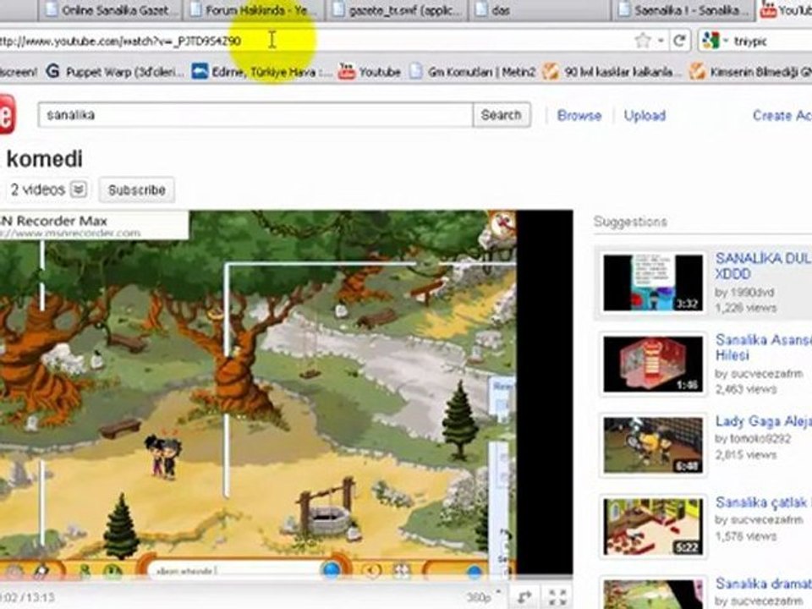The image size is (812, 609).
Task: Visit the tomoko9292 channel link
Action: tap(760, 439)
